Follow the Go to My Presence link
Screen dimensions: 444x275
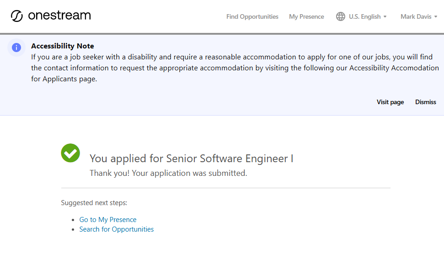coord(108,220)
